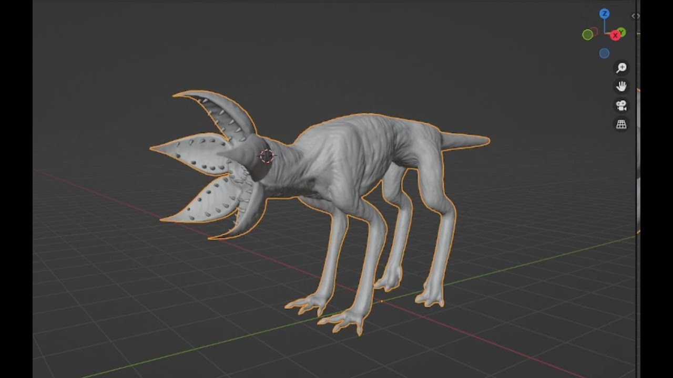
Task: Click the hand pan-view button
Action: point(621,87)
